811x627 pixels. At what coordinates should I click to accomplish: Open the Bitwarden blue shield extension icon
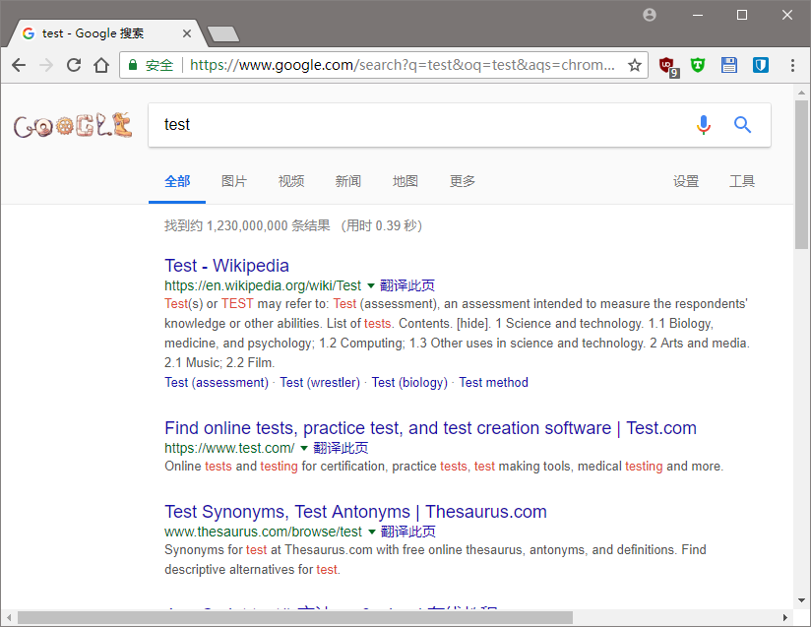[x=760, y=65]
